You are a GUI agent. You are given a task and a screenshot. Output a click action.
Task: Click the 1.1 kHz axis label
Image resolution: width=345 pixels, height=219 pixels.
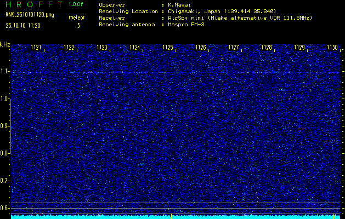pyautogui.click(x=5, y=71)
